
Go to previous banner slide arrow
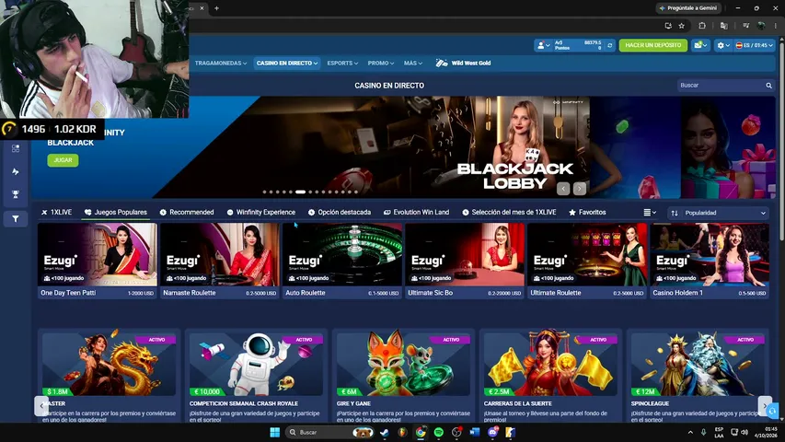[563, 189]
